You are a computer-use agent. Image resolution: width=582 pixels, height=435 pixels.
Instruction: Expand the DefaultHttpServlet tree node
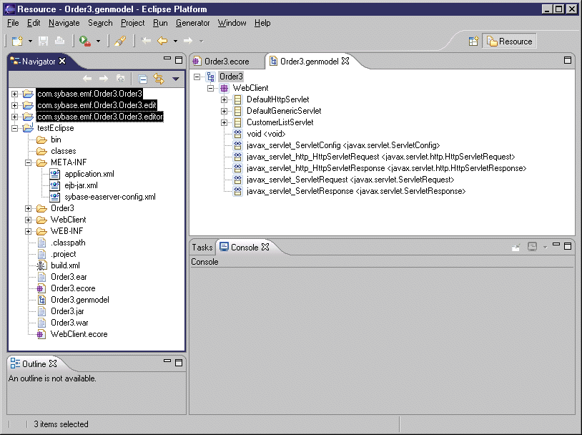(x=225, y=99)
